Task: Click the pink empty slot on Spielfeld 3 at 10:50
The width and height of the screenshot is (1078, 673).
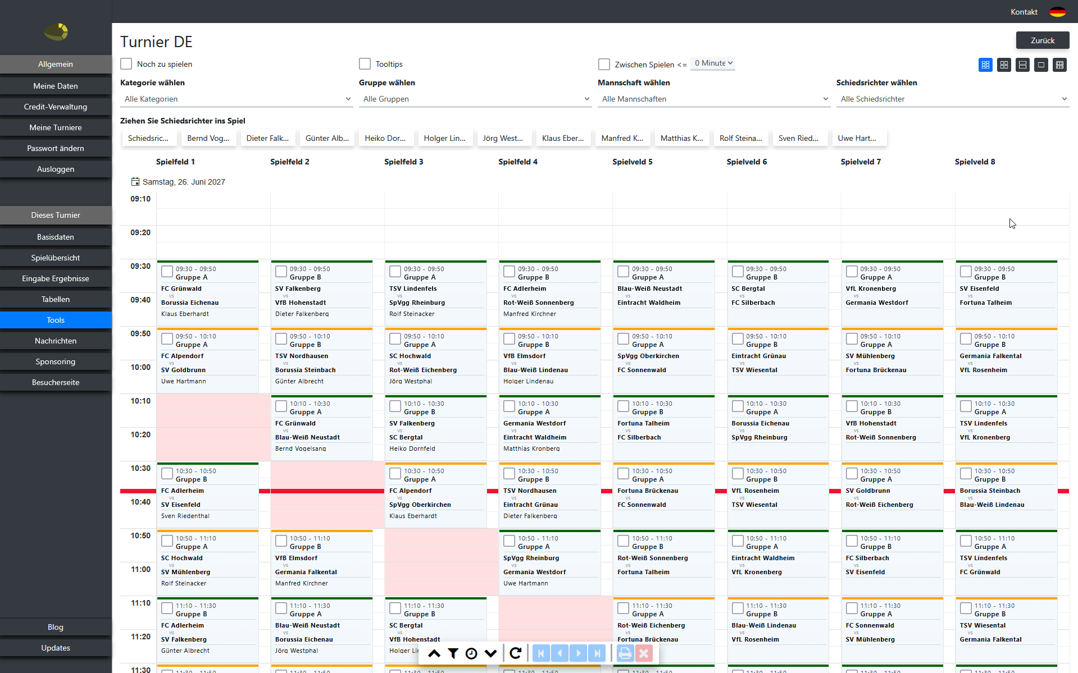Action: click(x=442, y=562)
